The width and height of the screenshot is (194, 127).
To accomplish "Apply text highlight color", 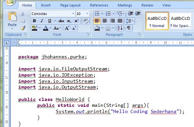I will pos(34,28).
